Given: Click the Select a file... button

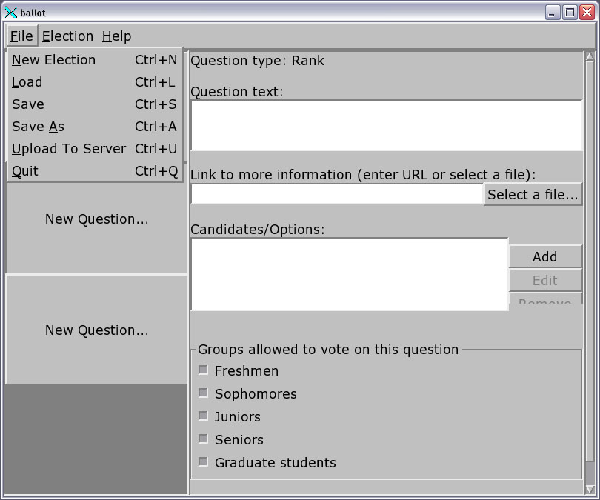Looking at the screenshot, I should pyautogui.click(x=533, y=195).
